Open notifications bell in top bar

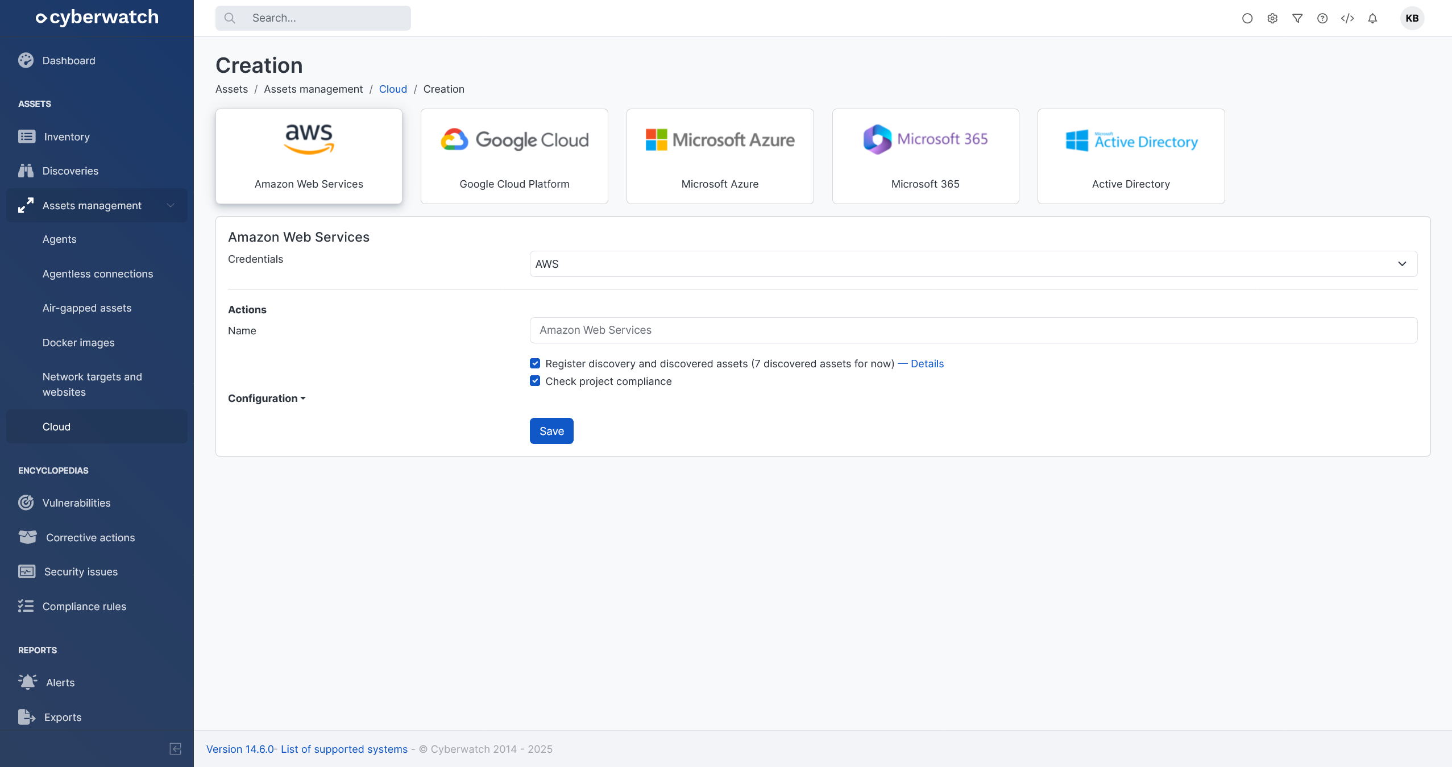(x=1372, y=18)
